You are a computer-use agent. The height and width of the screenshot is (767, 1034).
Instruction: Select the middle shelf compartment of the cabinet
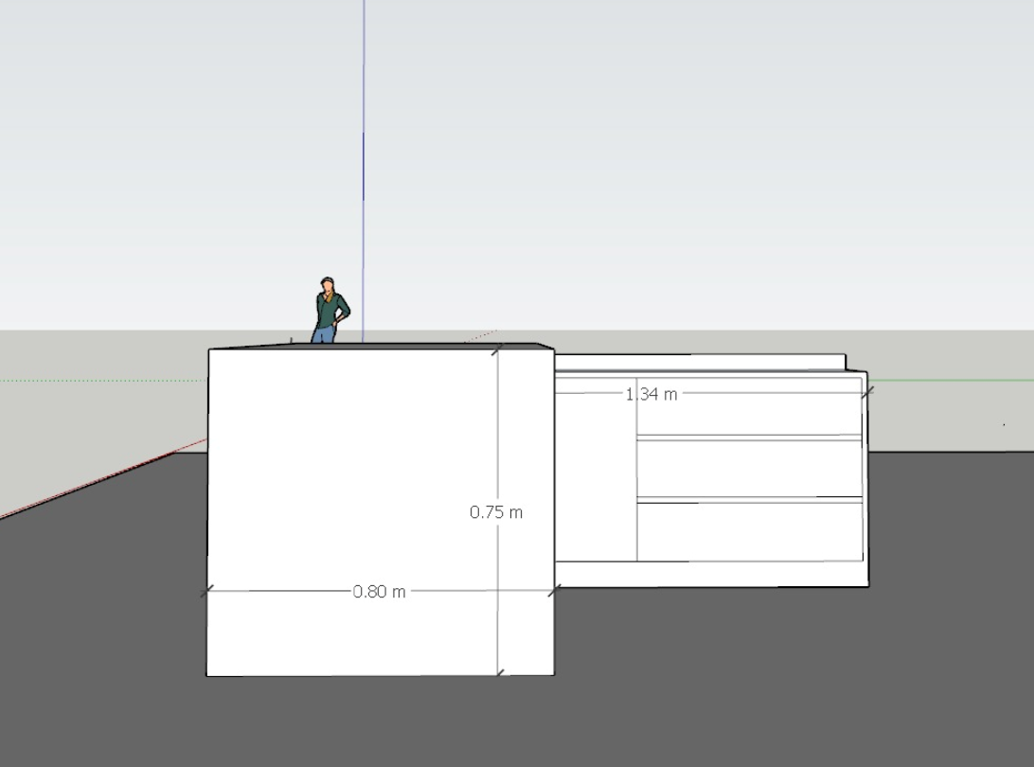pyautogui.click(x=748, y=469)
